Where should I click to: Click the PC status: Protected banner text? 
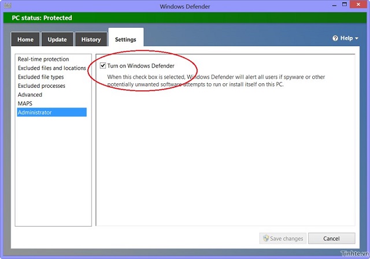[42, 18]
